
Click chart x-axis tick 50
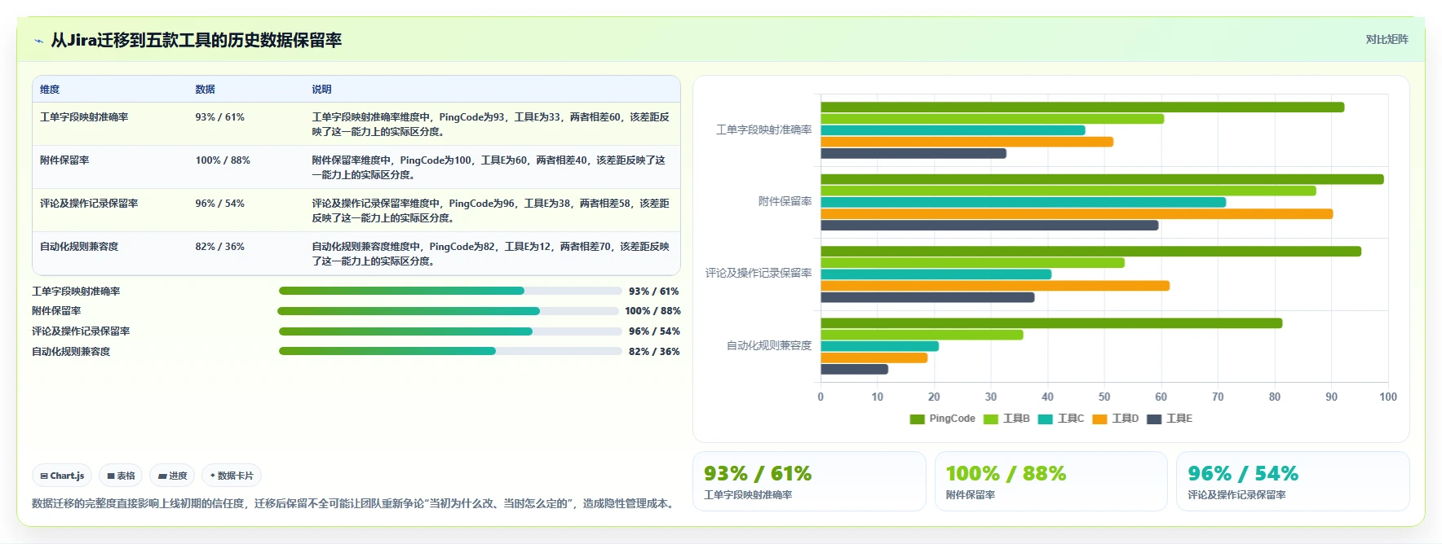(1104, 397)
